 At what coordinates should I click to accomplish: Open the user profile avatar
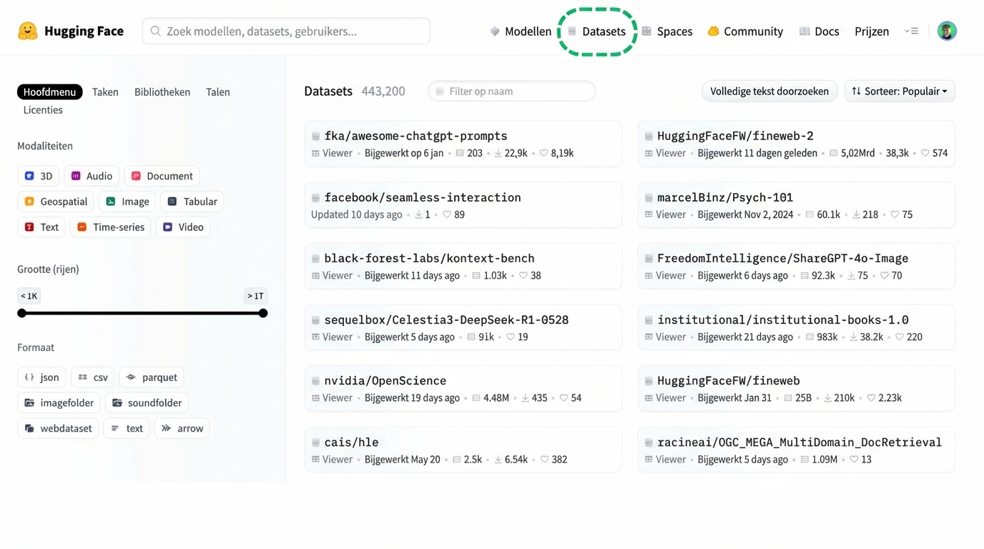pyautogui.click(x=947, y=31)
